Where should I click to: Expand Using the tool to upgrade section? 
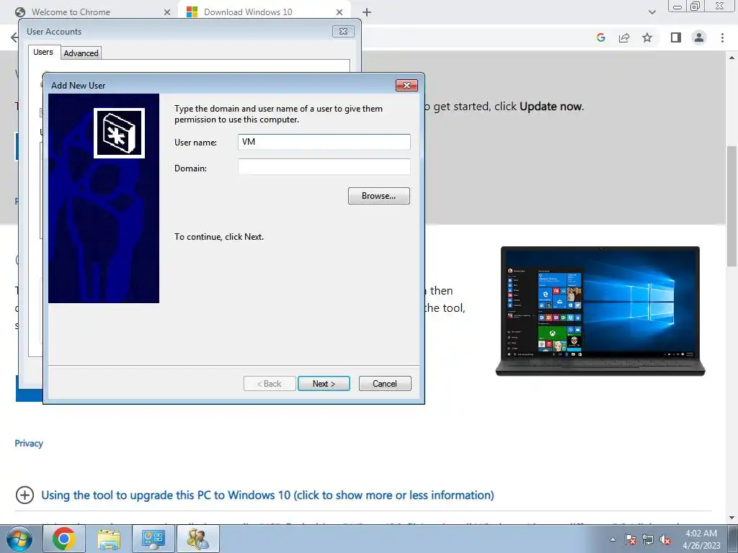click(x=267, y=495)
